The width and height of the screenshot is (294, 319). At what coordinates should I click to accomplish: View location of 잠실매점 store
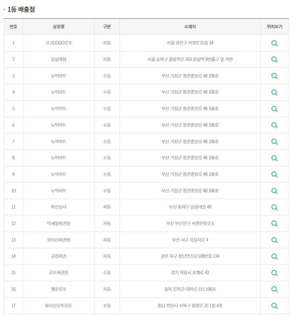(x=274, y=59)
